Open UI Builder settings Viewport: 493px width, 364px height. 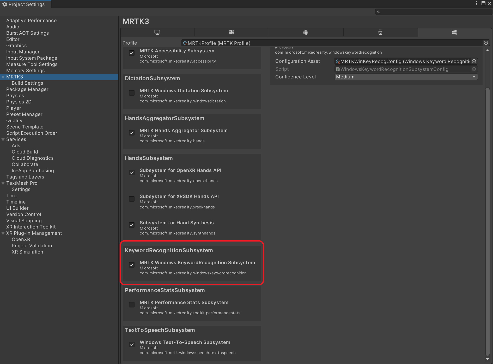17,208
